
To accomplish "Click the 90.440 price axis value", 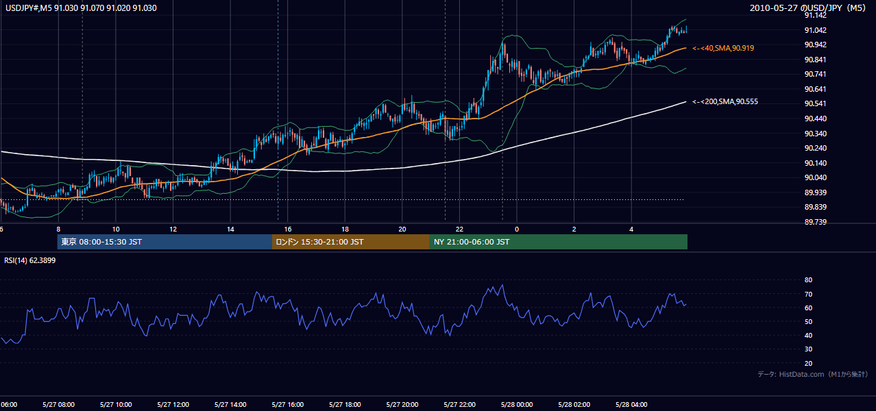I will [815, 119].
